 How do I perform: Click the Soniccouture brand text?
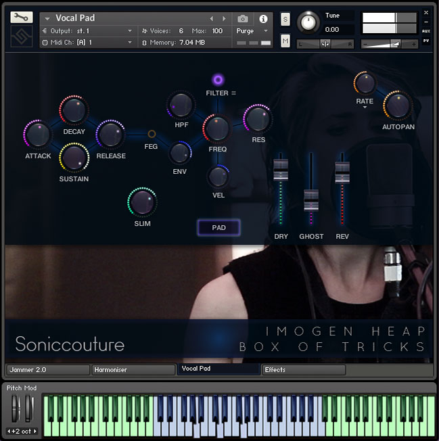point(70,344)
